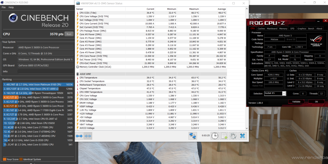Open HWiNFO sensor settings gear icon
The width and height of the screenshot is (328, 164).
233,136
